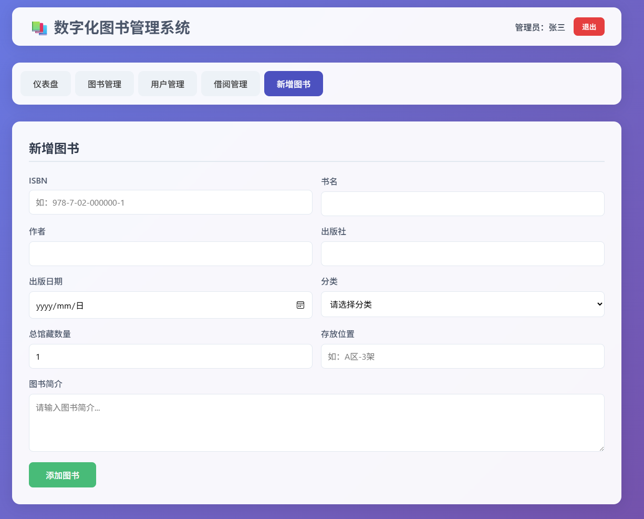Screen dimensions: 644x519
Task: Click inside the 图书简介 textarea
Action: 317,423
